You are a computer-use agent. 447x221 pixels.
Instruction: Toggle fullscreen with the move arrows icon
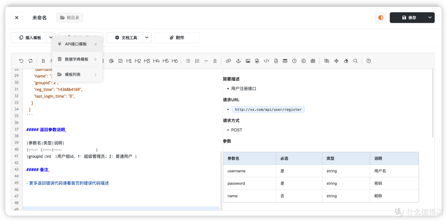pyautogui.click(x=336, y=61)
